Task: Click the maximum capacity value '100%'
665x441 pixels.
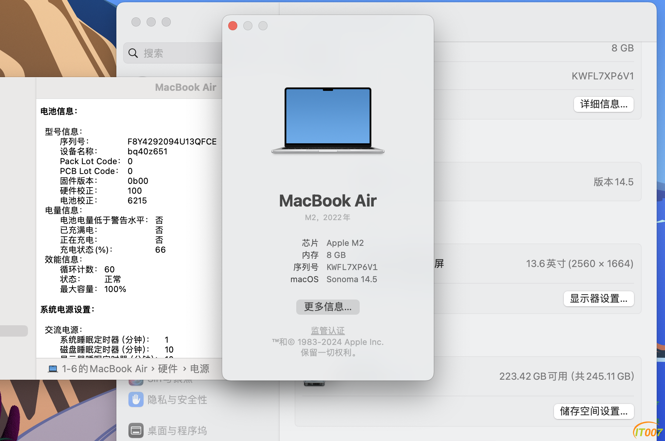Action: 115,289
